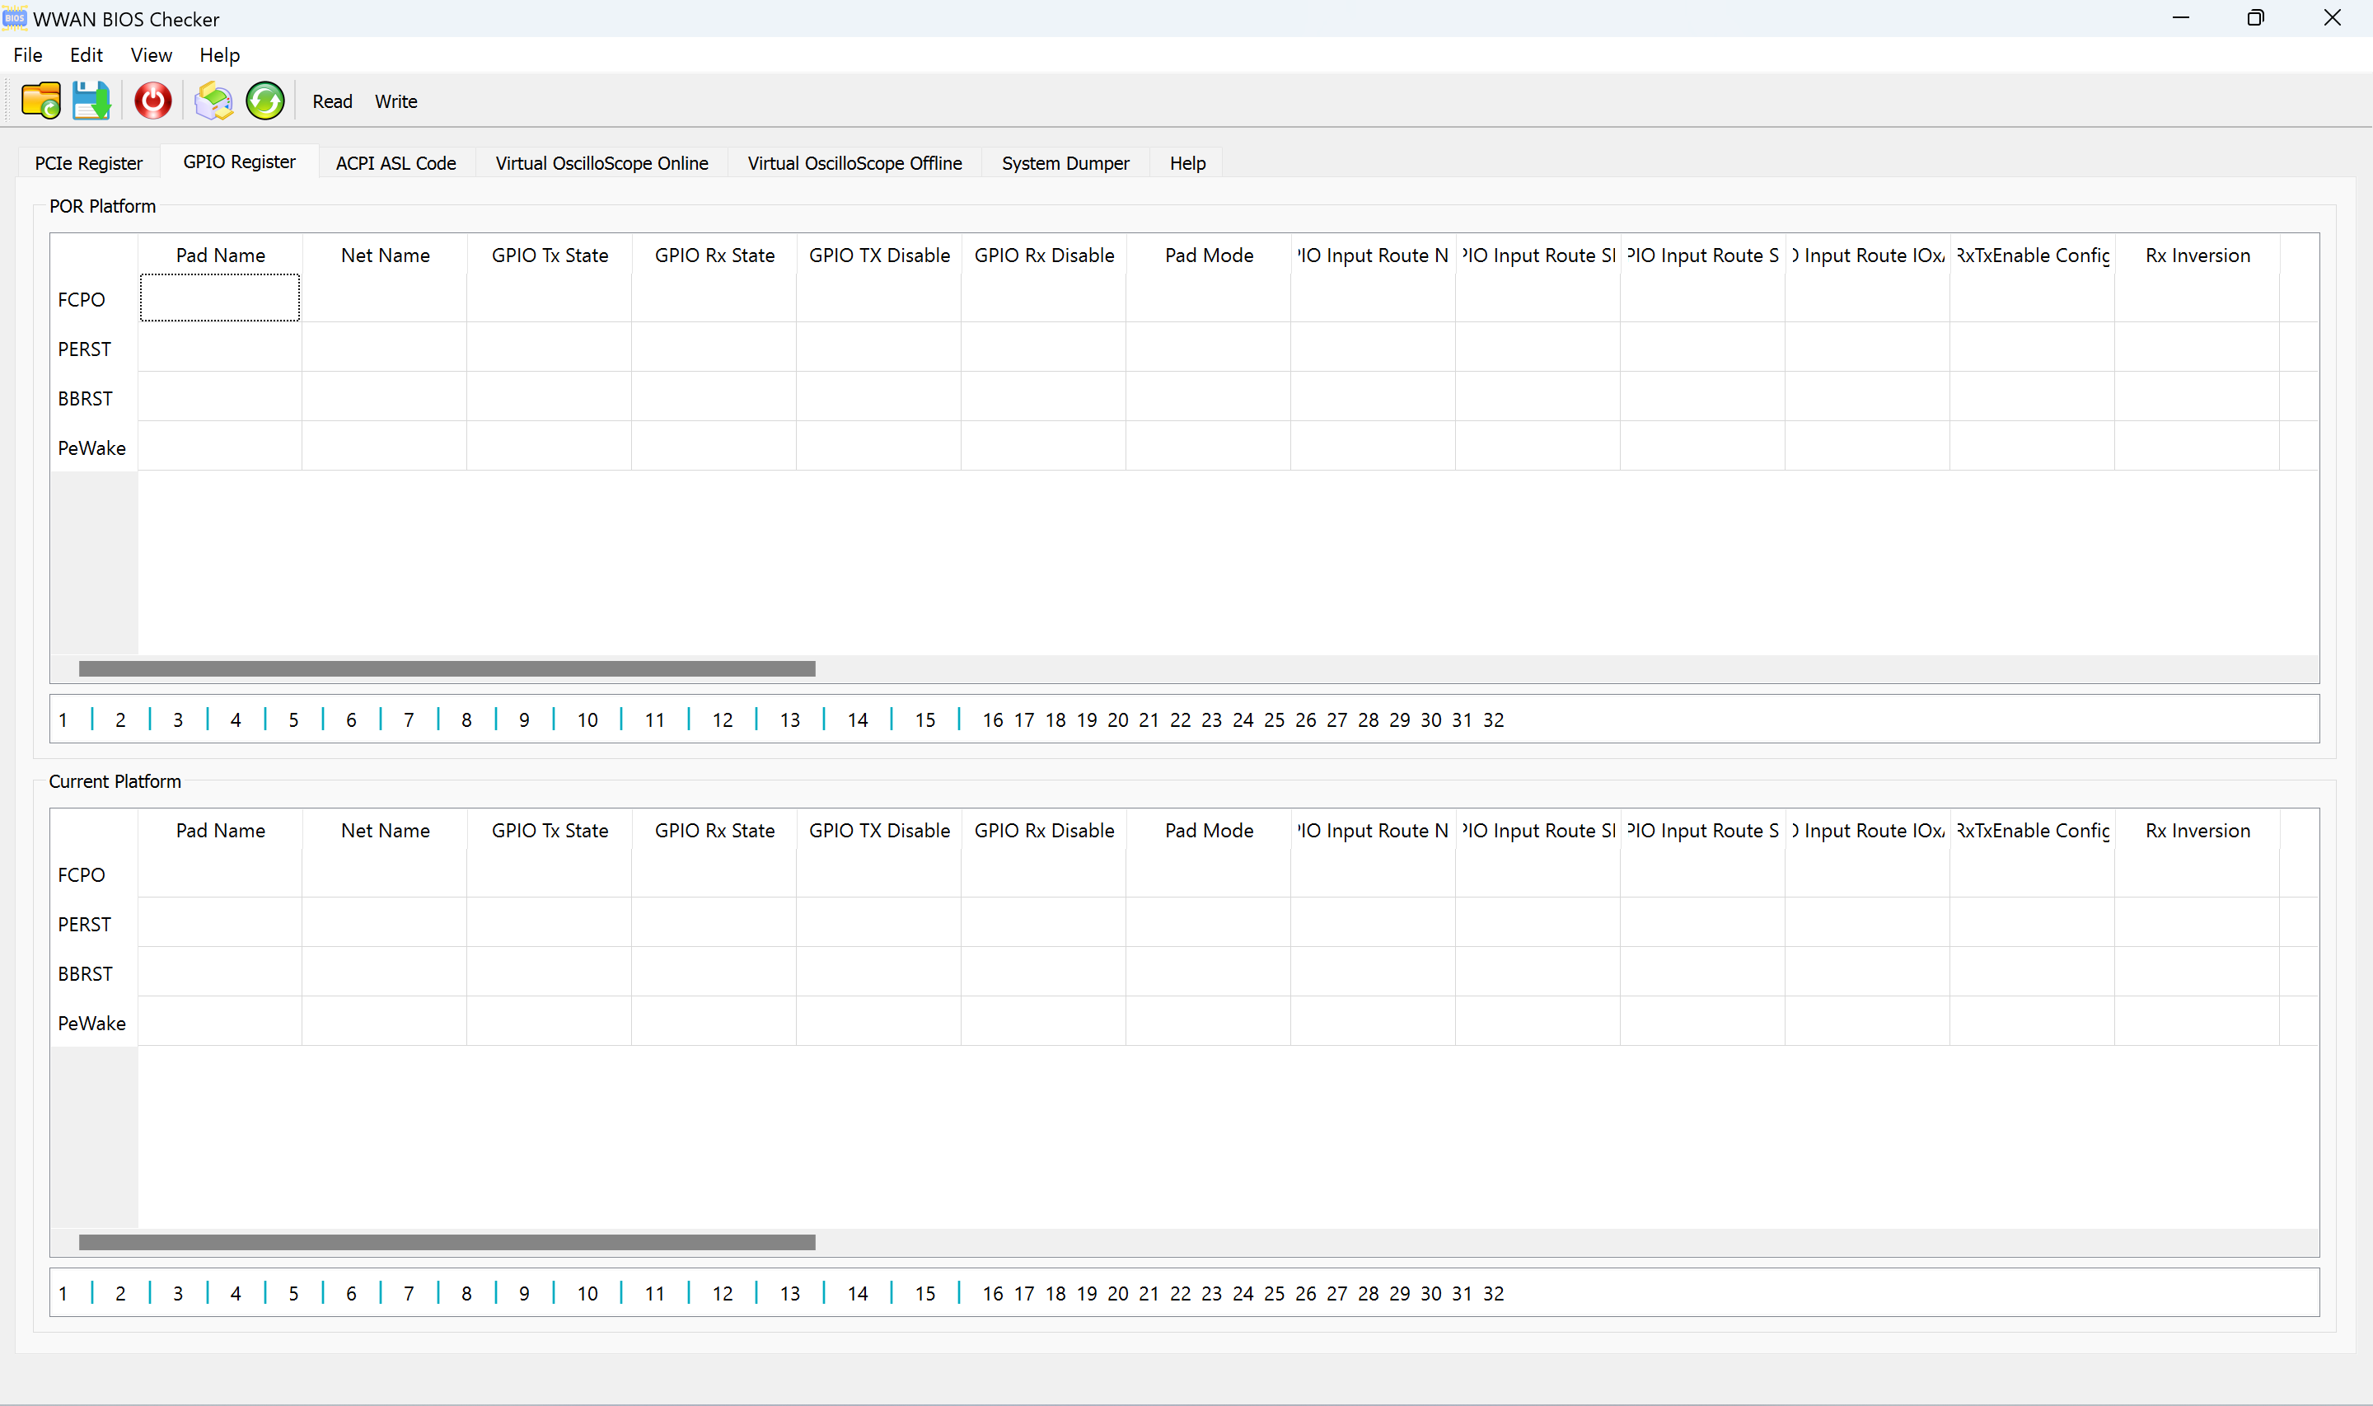The width and height of the screenshot is (2373, 1406).
Task: Select the focused FCPO Pad Name cell in POR Platform
Action: pos(220,298)
